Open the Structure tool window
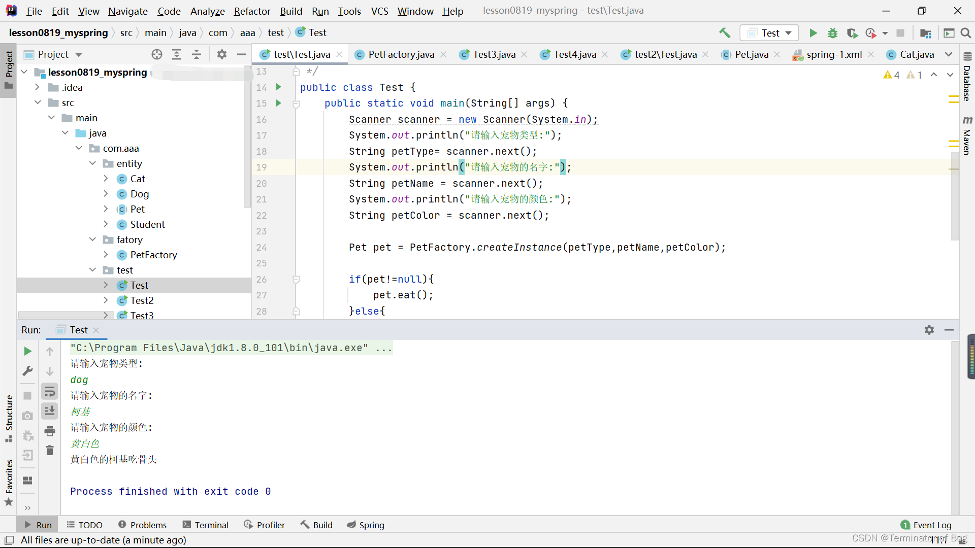 pos(9,418)
